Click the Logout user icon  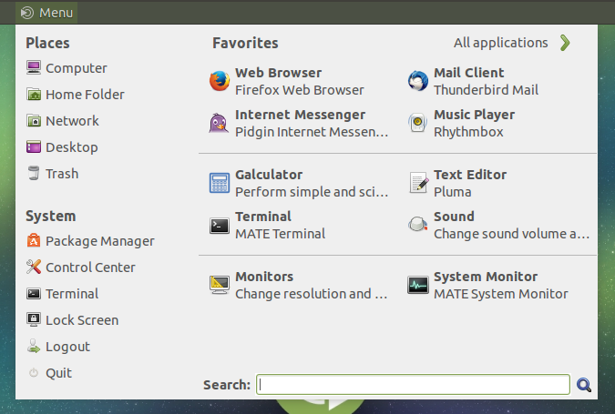34,347
